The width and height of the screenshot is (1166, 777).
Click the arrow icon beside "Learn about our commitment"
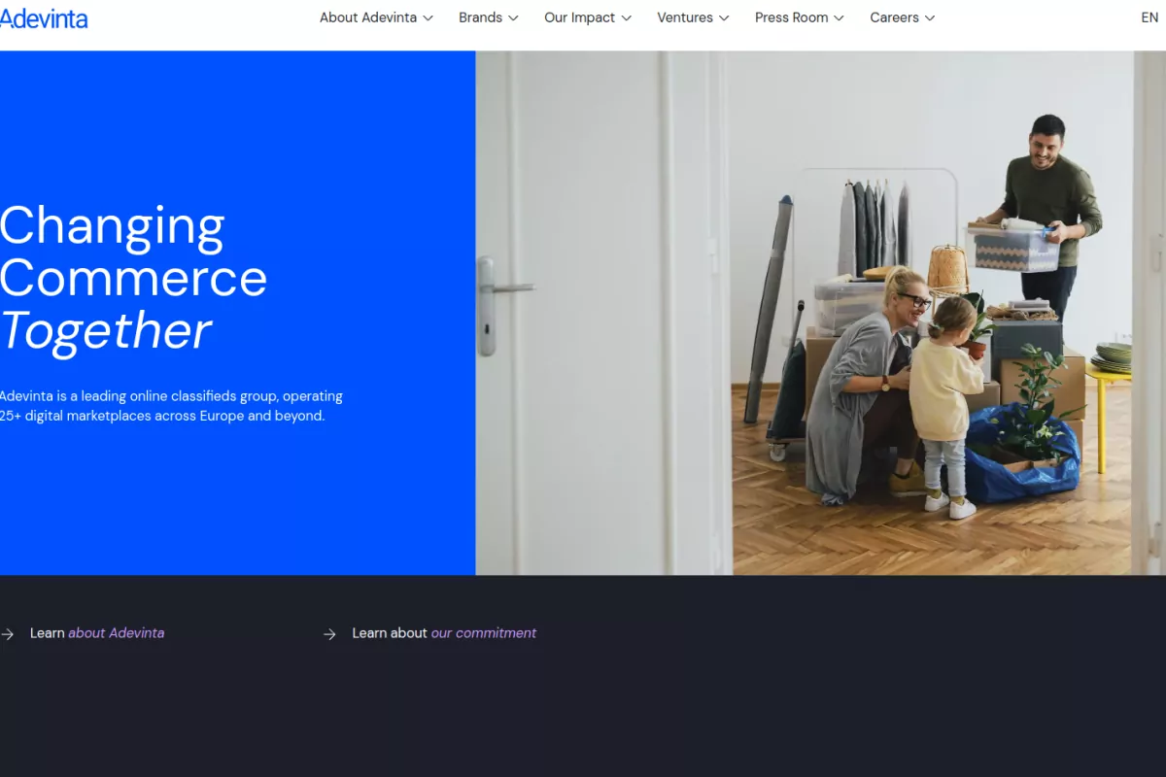pos(329,633)
